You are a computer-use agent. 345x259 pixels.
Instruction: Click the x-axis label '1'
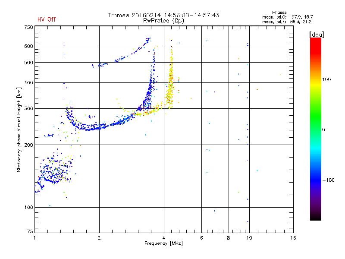point(34,238)
